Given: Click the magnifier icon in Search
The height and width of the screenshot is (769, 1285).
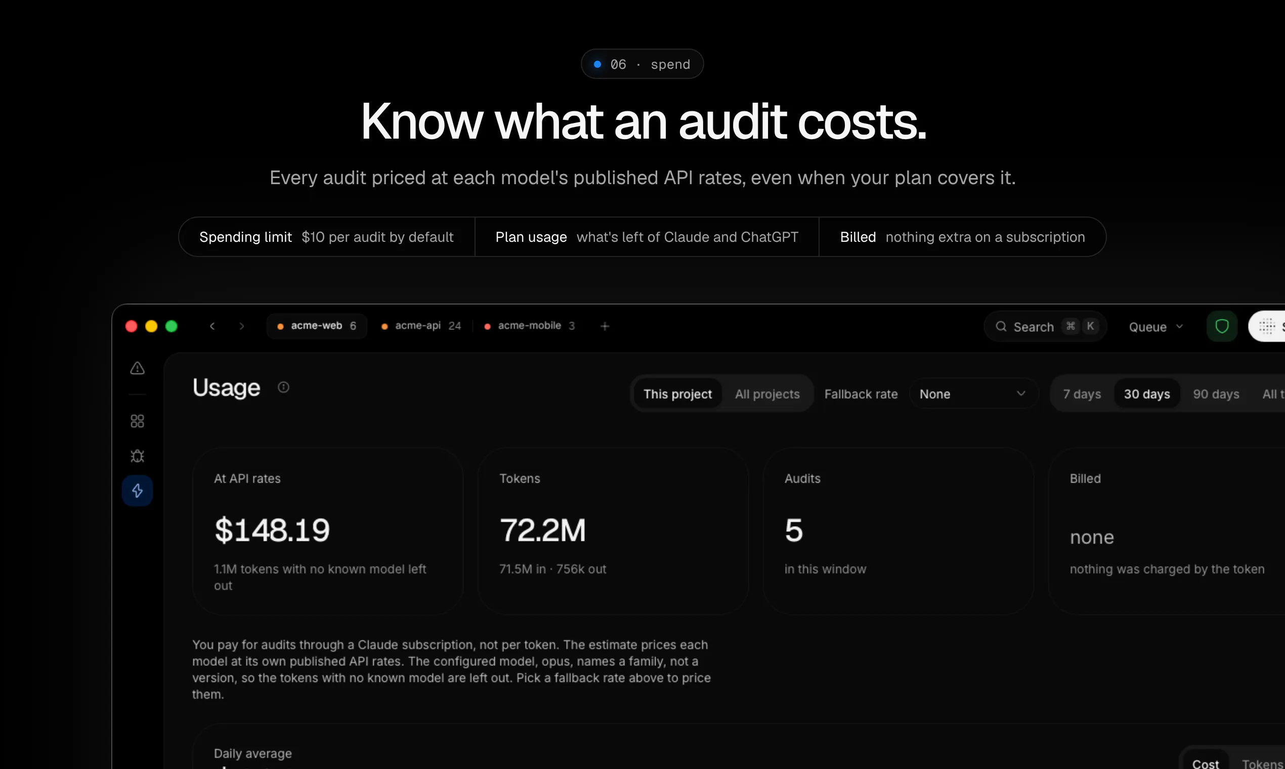Looking at the screenshot, I should pos(1001,326).
